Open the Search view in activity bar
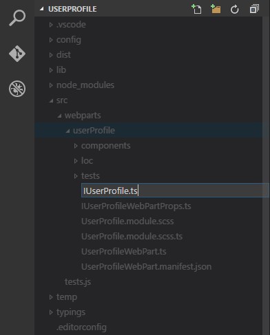270x335 pixels. (x=17, y=18)
